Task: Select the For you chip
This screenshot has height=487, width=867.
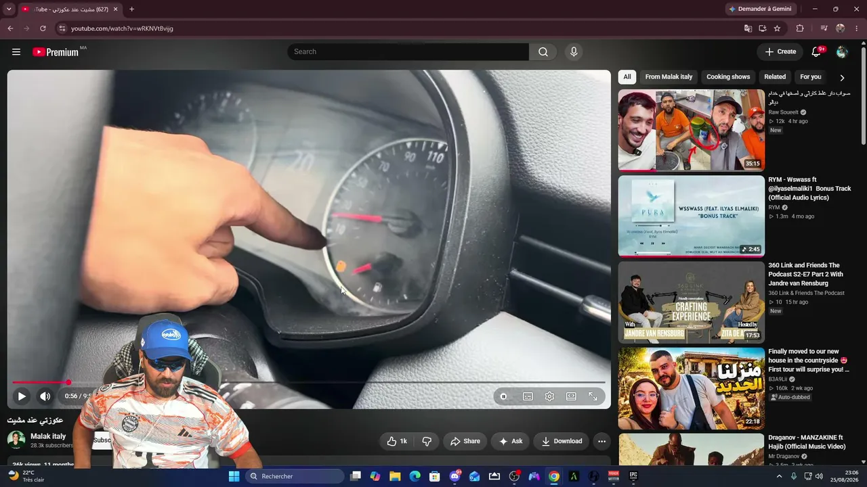Action: click(x=810, y=77)
